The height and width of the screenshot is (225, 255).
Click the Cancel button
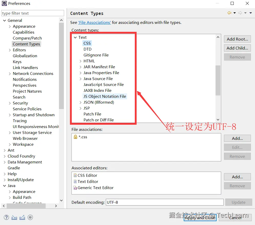[235, 218]
